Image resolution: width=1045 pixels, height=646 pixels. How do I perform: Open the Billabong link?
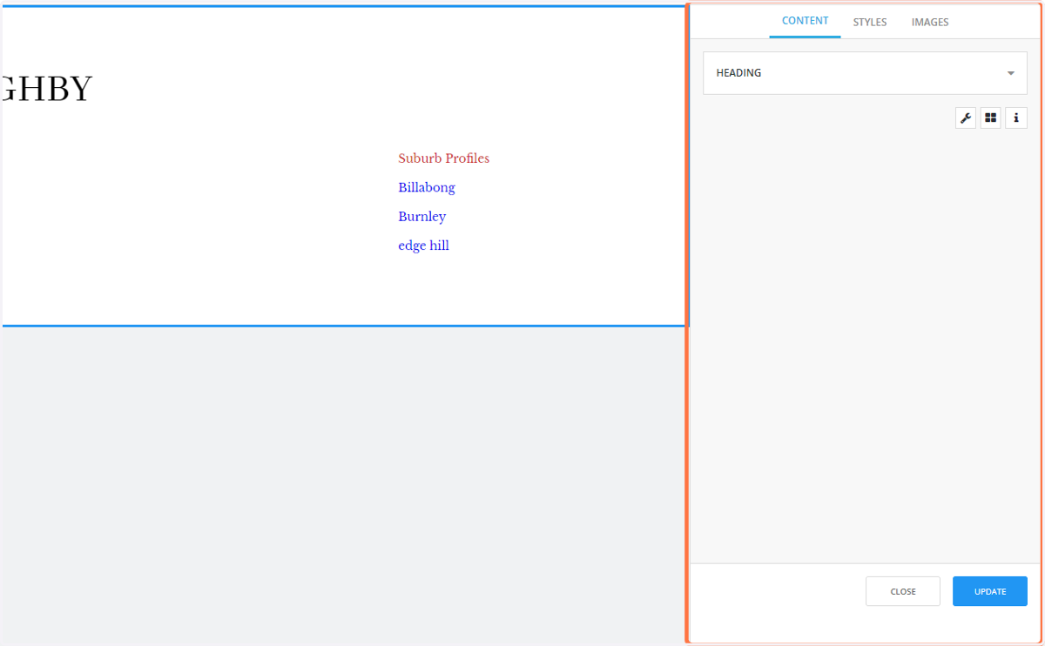tap(427, 187)
